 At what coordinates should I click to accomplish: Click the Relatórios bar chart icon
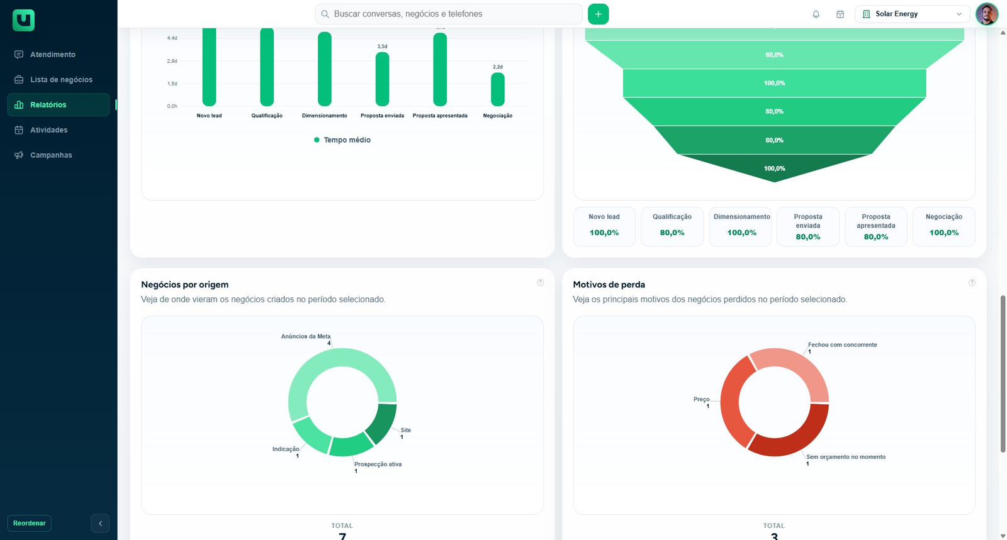point(19,105)
